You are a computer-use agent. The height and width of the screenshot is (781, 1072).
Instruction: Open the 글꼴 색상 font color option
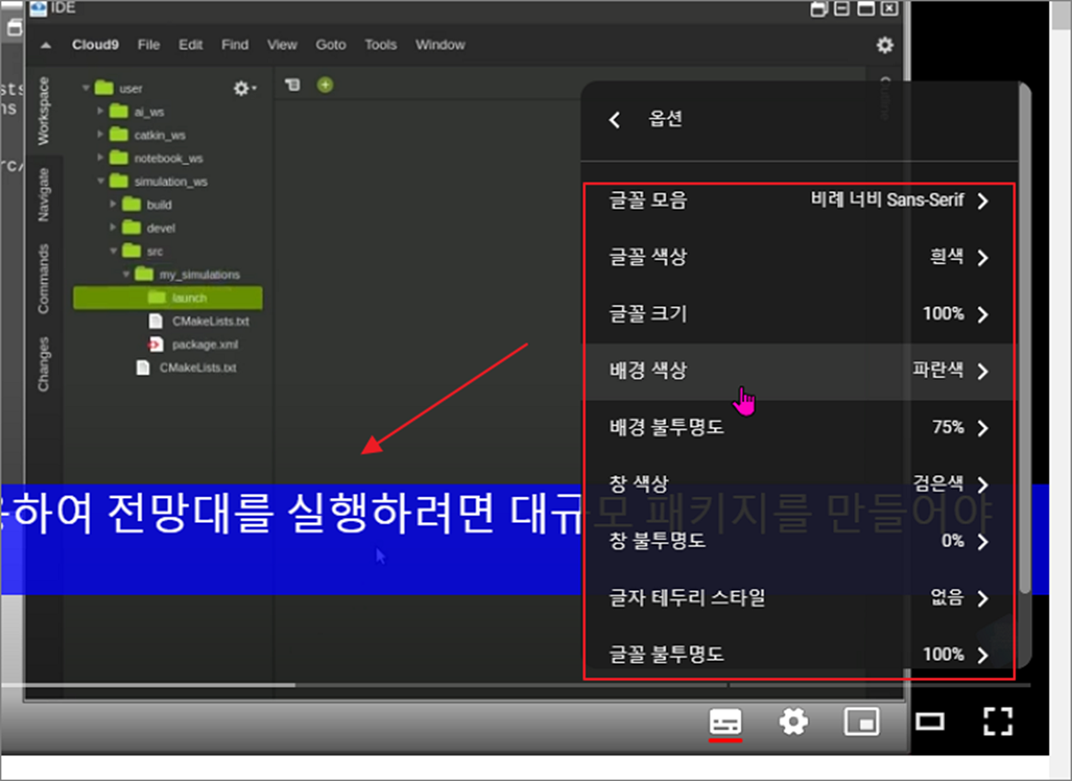click(798, 257)
